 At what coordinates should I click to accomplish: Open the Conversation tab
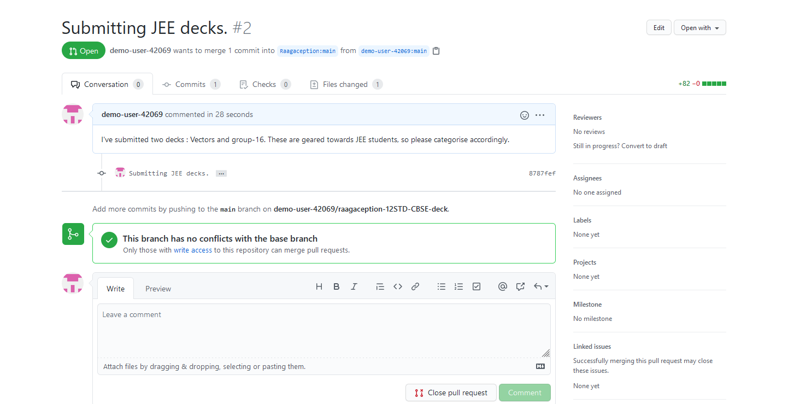point(107,84)
